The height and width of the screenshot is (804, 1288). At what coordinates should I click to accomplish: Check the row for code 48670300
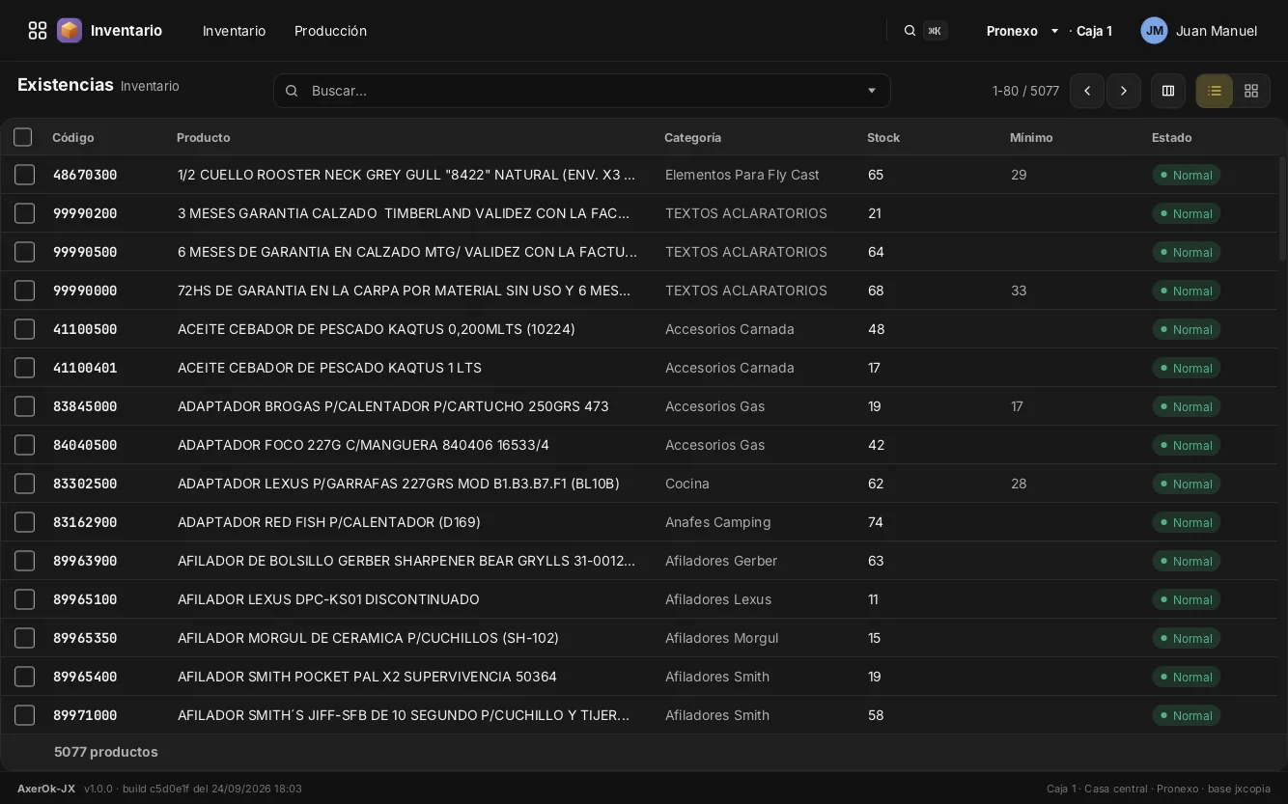[x=25, y=175]
